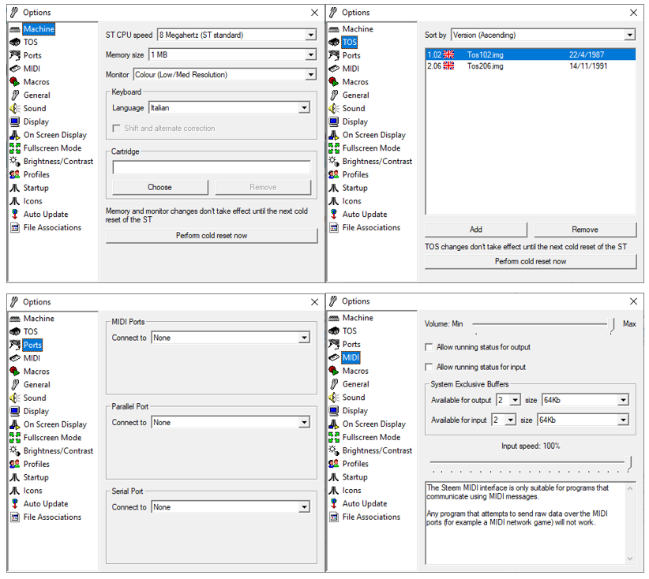
Task: Click Ports icon in top-left Options window
Action: (x=15, y=55)
